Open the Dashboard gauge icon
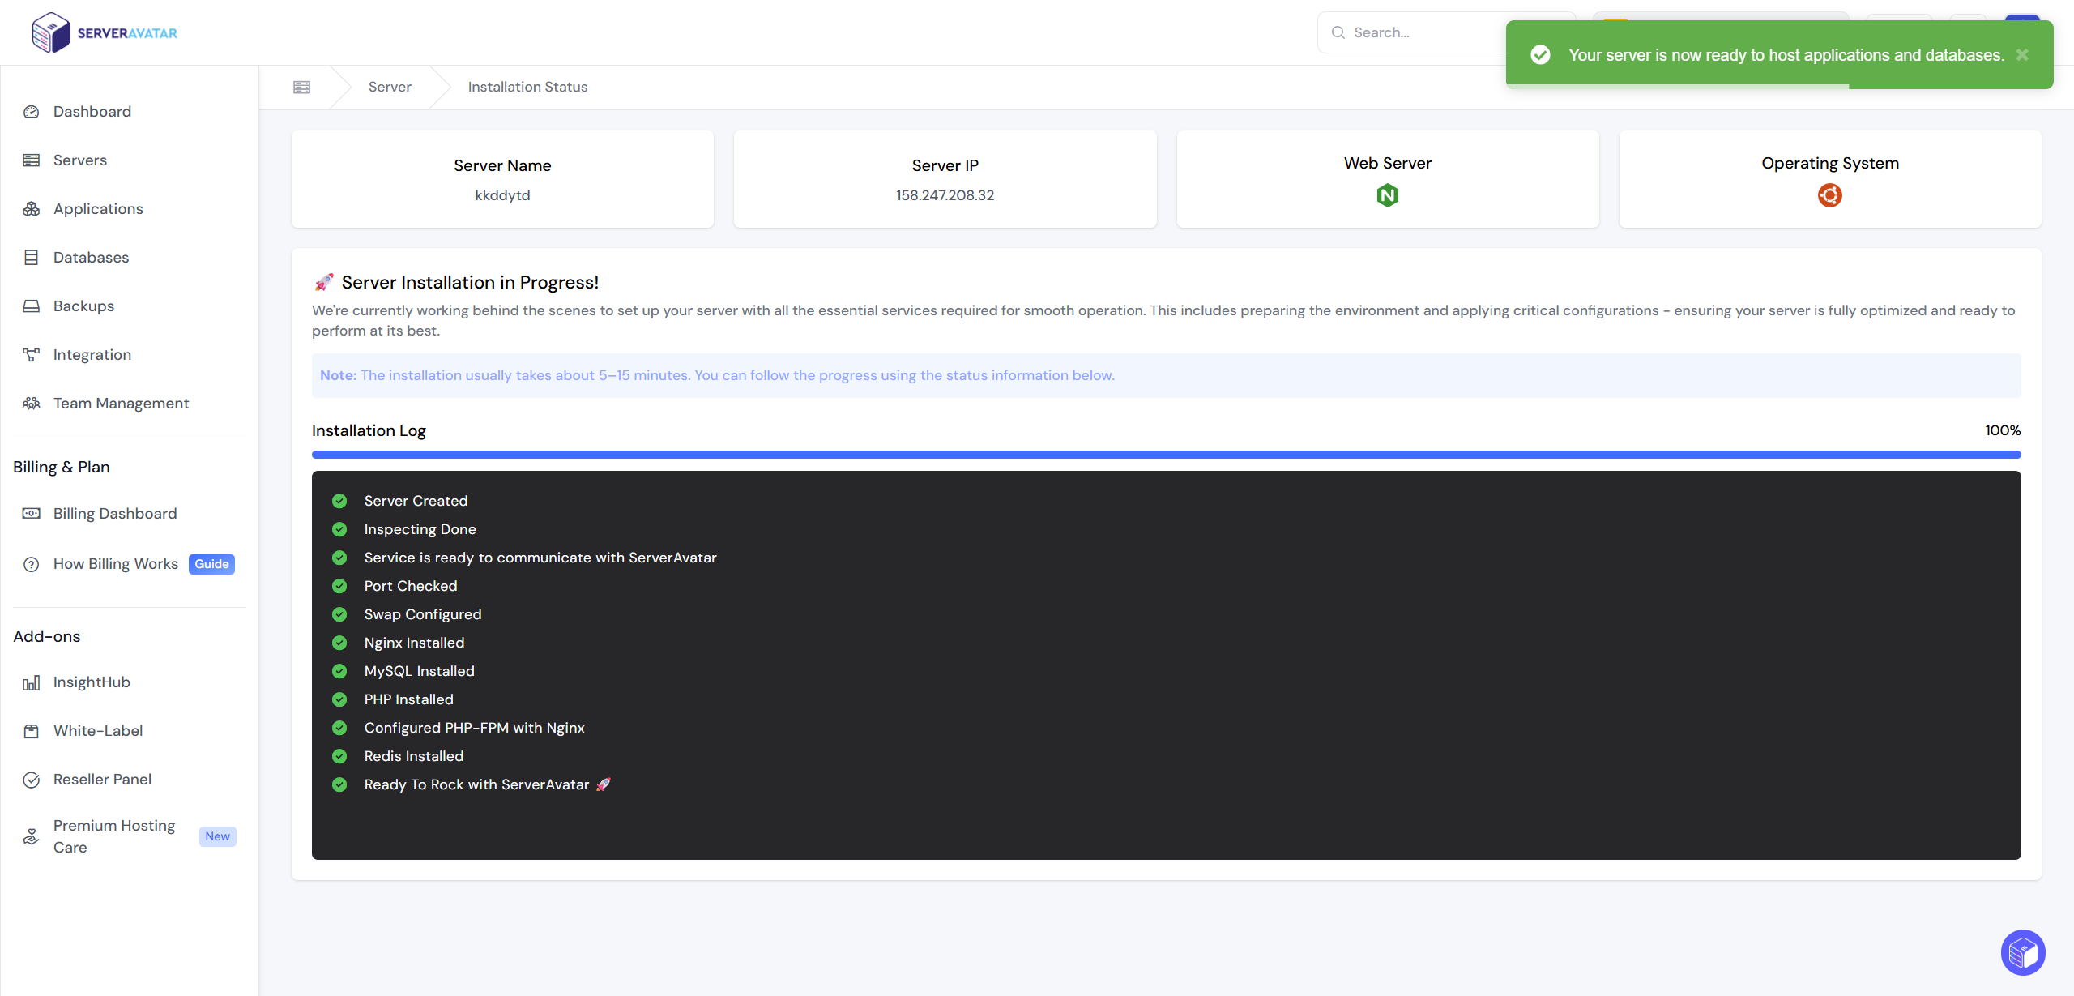This screenshot has height=996, width=2074. [32, 112]
